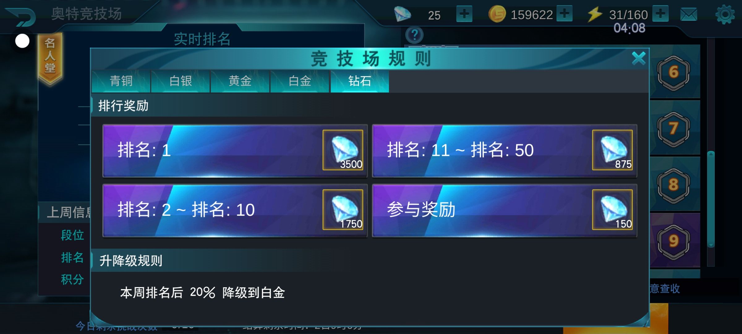Open the settings gear icon
This screenshot has height=334, width=742.
point(725,15)
